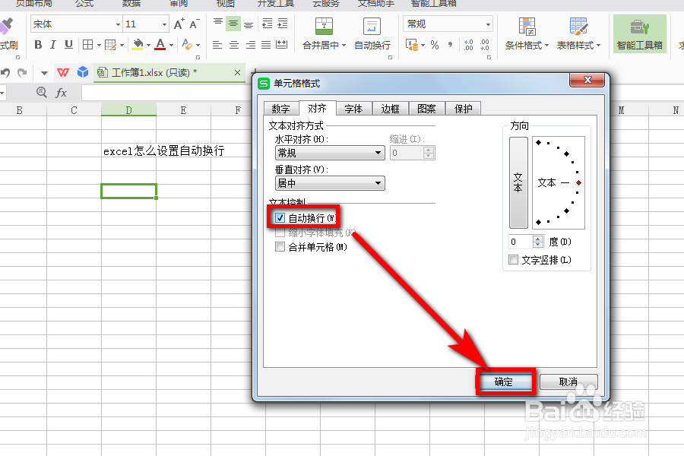Increase indent in ribbon

283,23
